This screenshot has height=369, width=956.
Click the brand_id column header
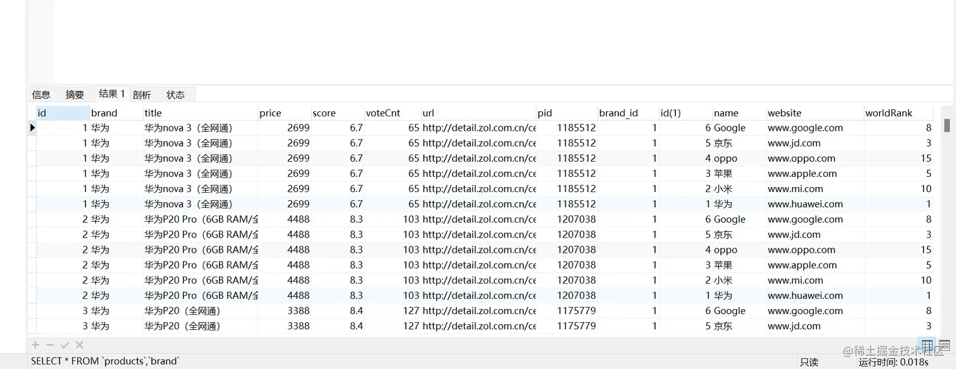[628, 113]
